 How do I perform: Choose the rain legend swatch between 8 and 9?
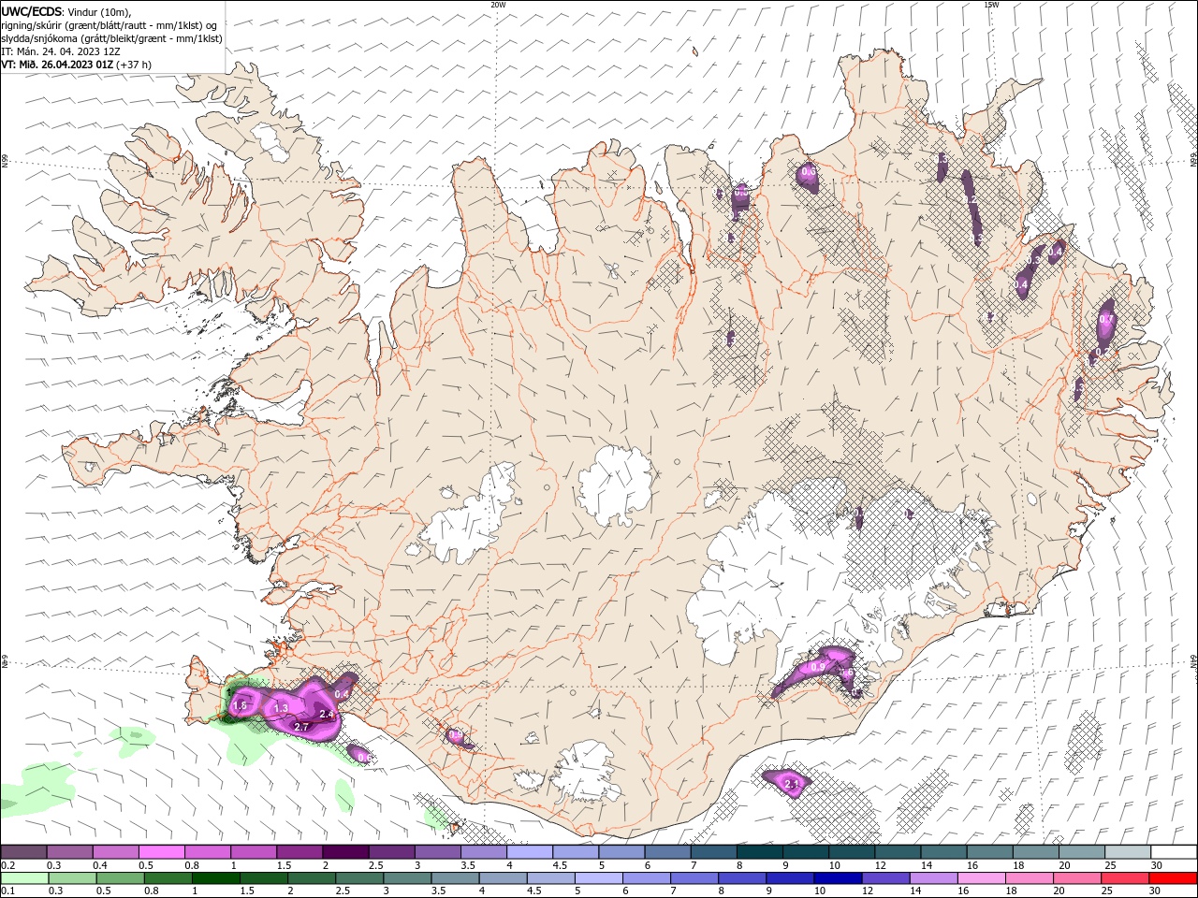click(741, 878)
